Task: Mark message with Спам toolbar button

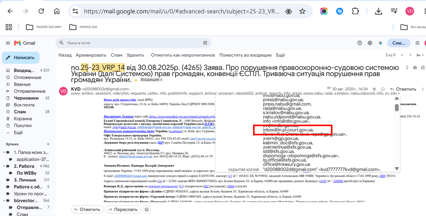Action: tap(116, 55)
